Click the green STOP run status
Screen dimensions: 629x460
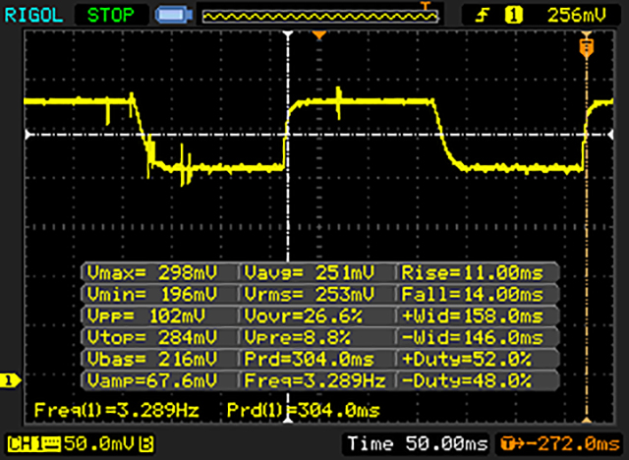click(x=111, y=16)
